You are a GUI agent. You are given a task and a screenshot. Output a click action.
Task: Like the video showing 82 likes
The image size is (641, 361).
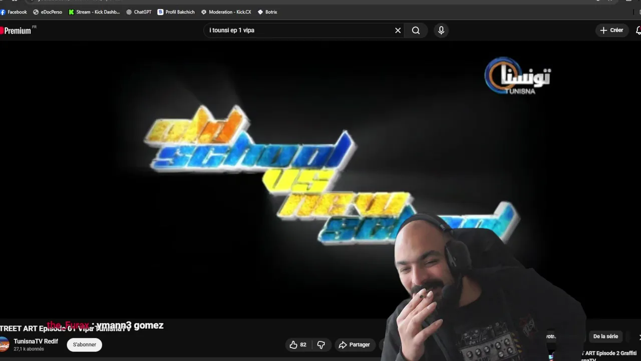coord(298,345)
